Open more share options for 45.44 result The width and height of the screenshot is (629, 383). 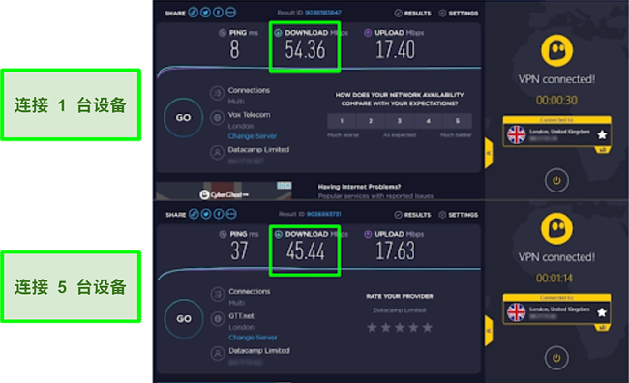pos(231,214)
